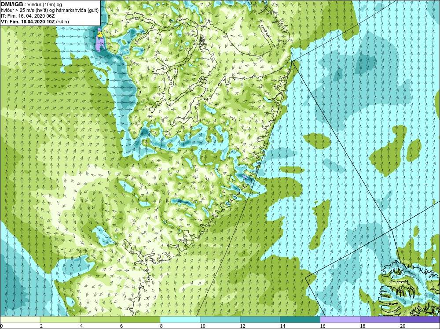This screenshot has width=440, height=329.
Task: Click the 8–10 m/s light cyan legend swatch
Action: (180, 319)
